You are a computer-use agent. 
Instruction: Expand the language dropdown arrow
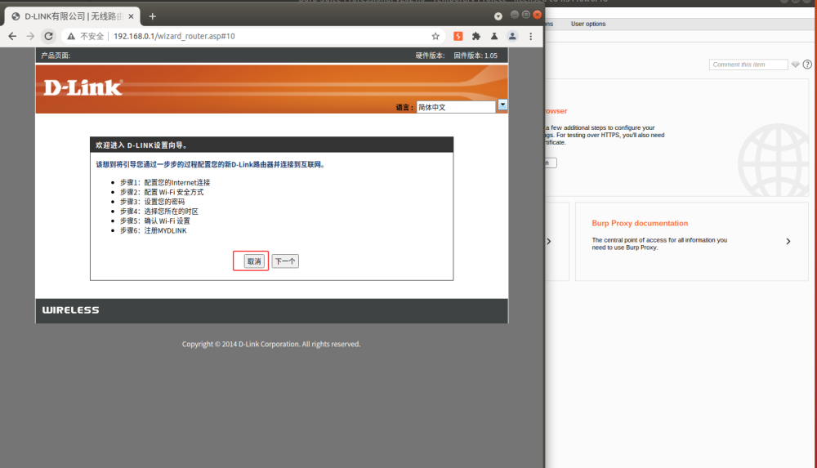(502, 105)
